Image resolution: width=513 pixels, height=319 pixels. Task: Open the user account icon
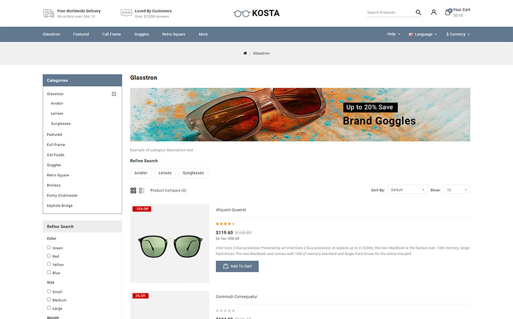pyautogui.click(x=433, y=12)
